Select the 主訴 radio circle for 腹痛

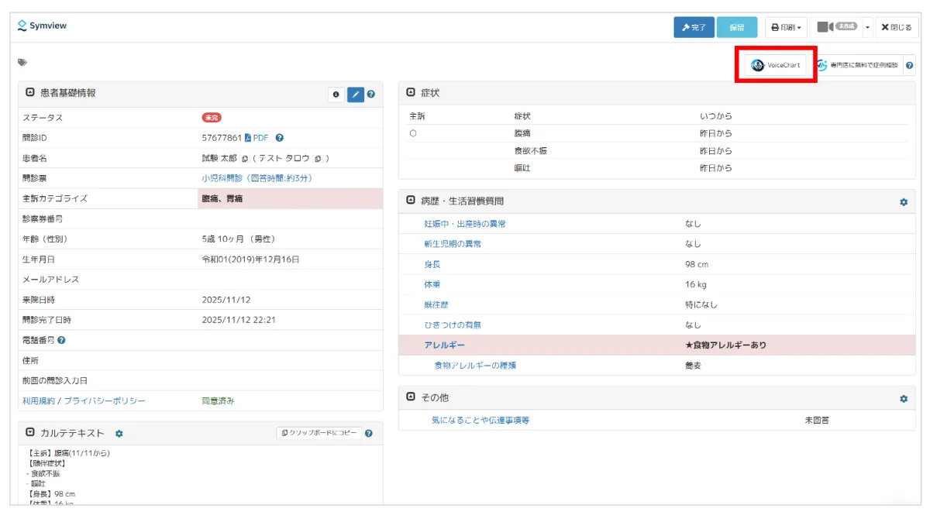pyautogui.click(x=413, y=133)
